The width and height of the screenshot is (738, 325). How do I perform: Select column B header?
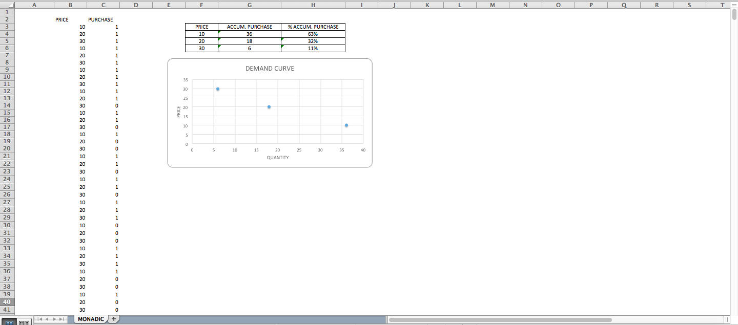click(70, 5)
